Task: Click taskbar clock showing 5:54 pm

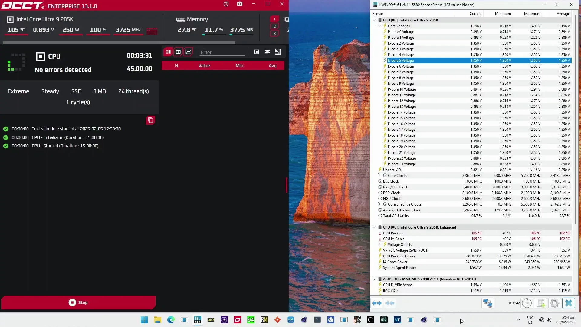Action: [x=566, y=320]
